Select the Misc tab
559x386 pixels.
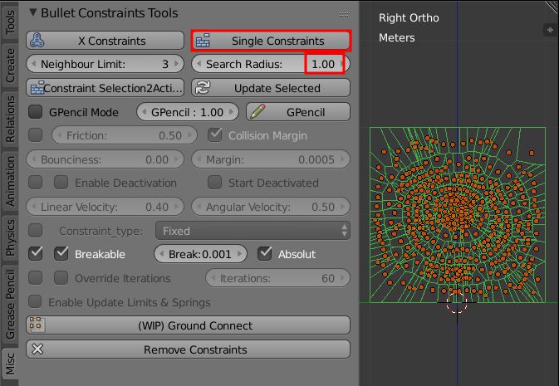(x=10, y=364)
